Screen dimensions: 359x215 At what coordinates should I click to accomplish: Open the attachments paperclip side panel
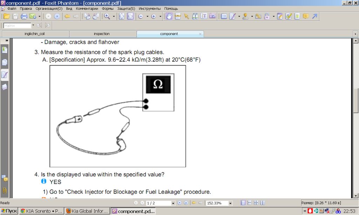click(x=5, y=190)
